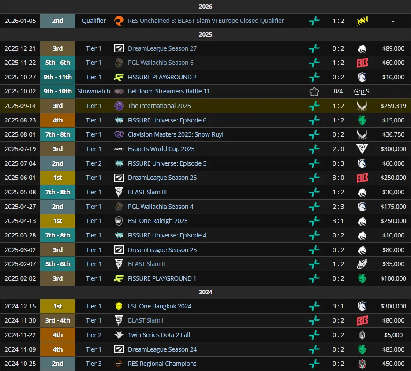Click the Tundra Esports logo in the Esports World Cup 2025 row
This screenshot has width=411, height=371.
[x=362, y=149]
